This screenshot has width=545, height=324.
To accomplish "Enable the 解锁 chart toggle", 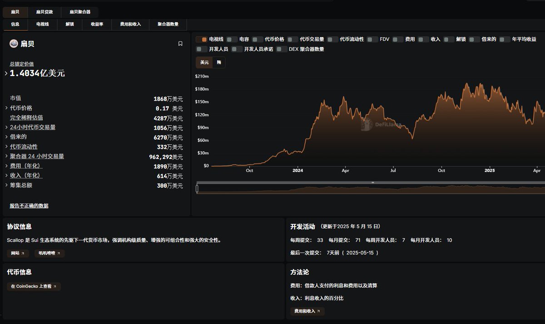I will (x=449, y=39).
